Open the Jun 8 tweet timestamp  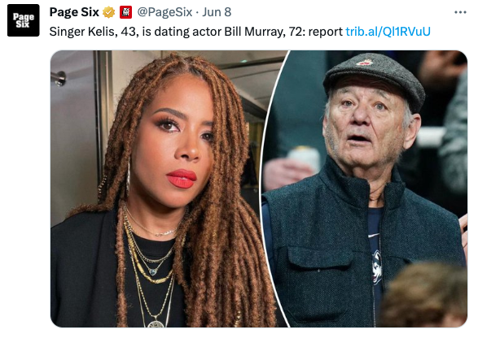coord(217,12)
